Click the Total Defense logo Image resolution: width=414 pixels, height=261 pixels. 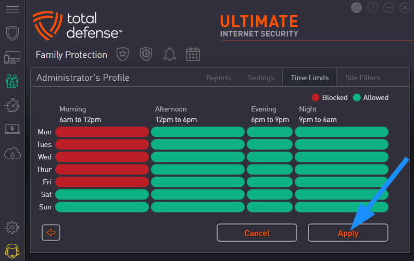78,26
